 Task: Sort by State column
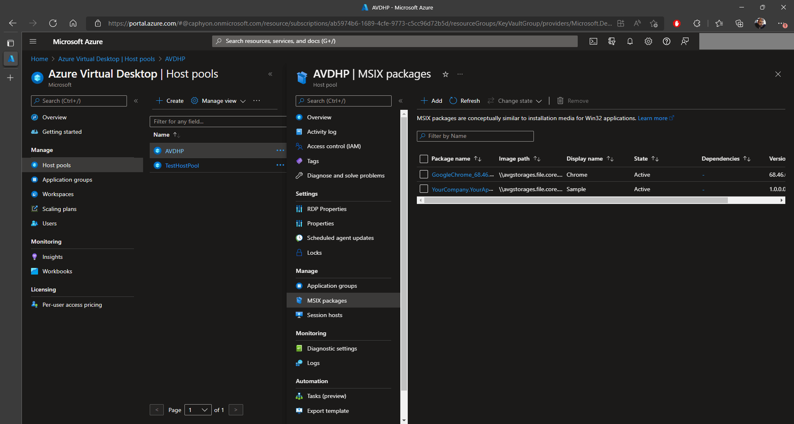[x=646, y=159]
